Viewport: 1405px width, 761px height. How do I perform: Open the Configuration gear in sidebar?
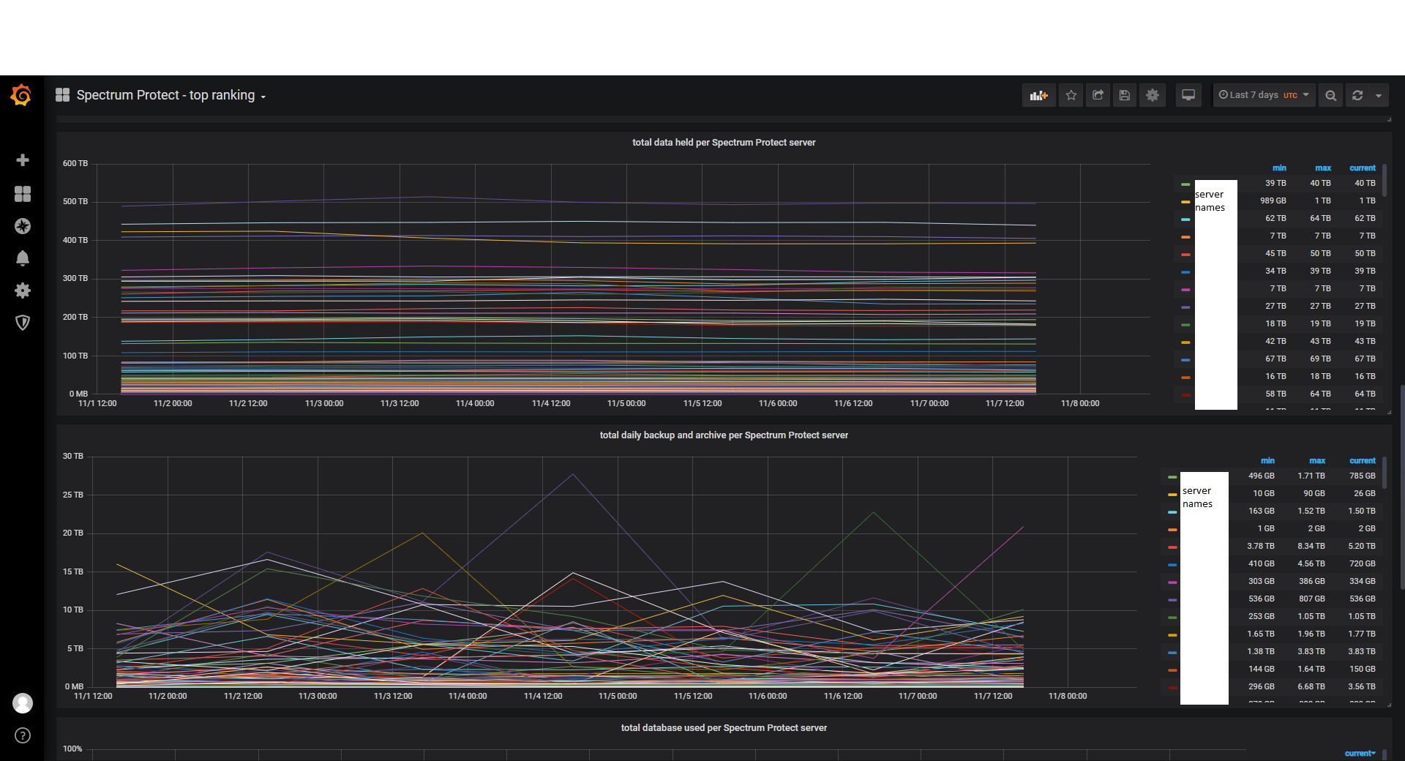coord(23,290)
